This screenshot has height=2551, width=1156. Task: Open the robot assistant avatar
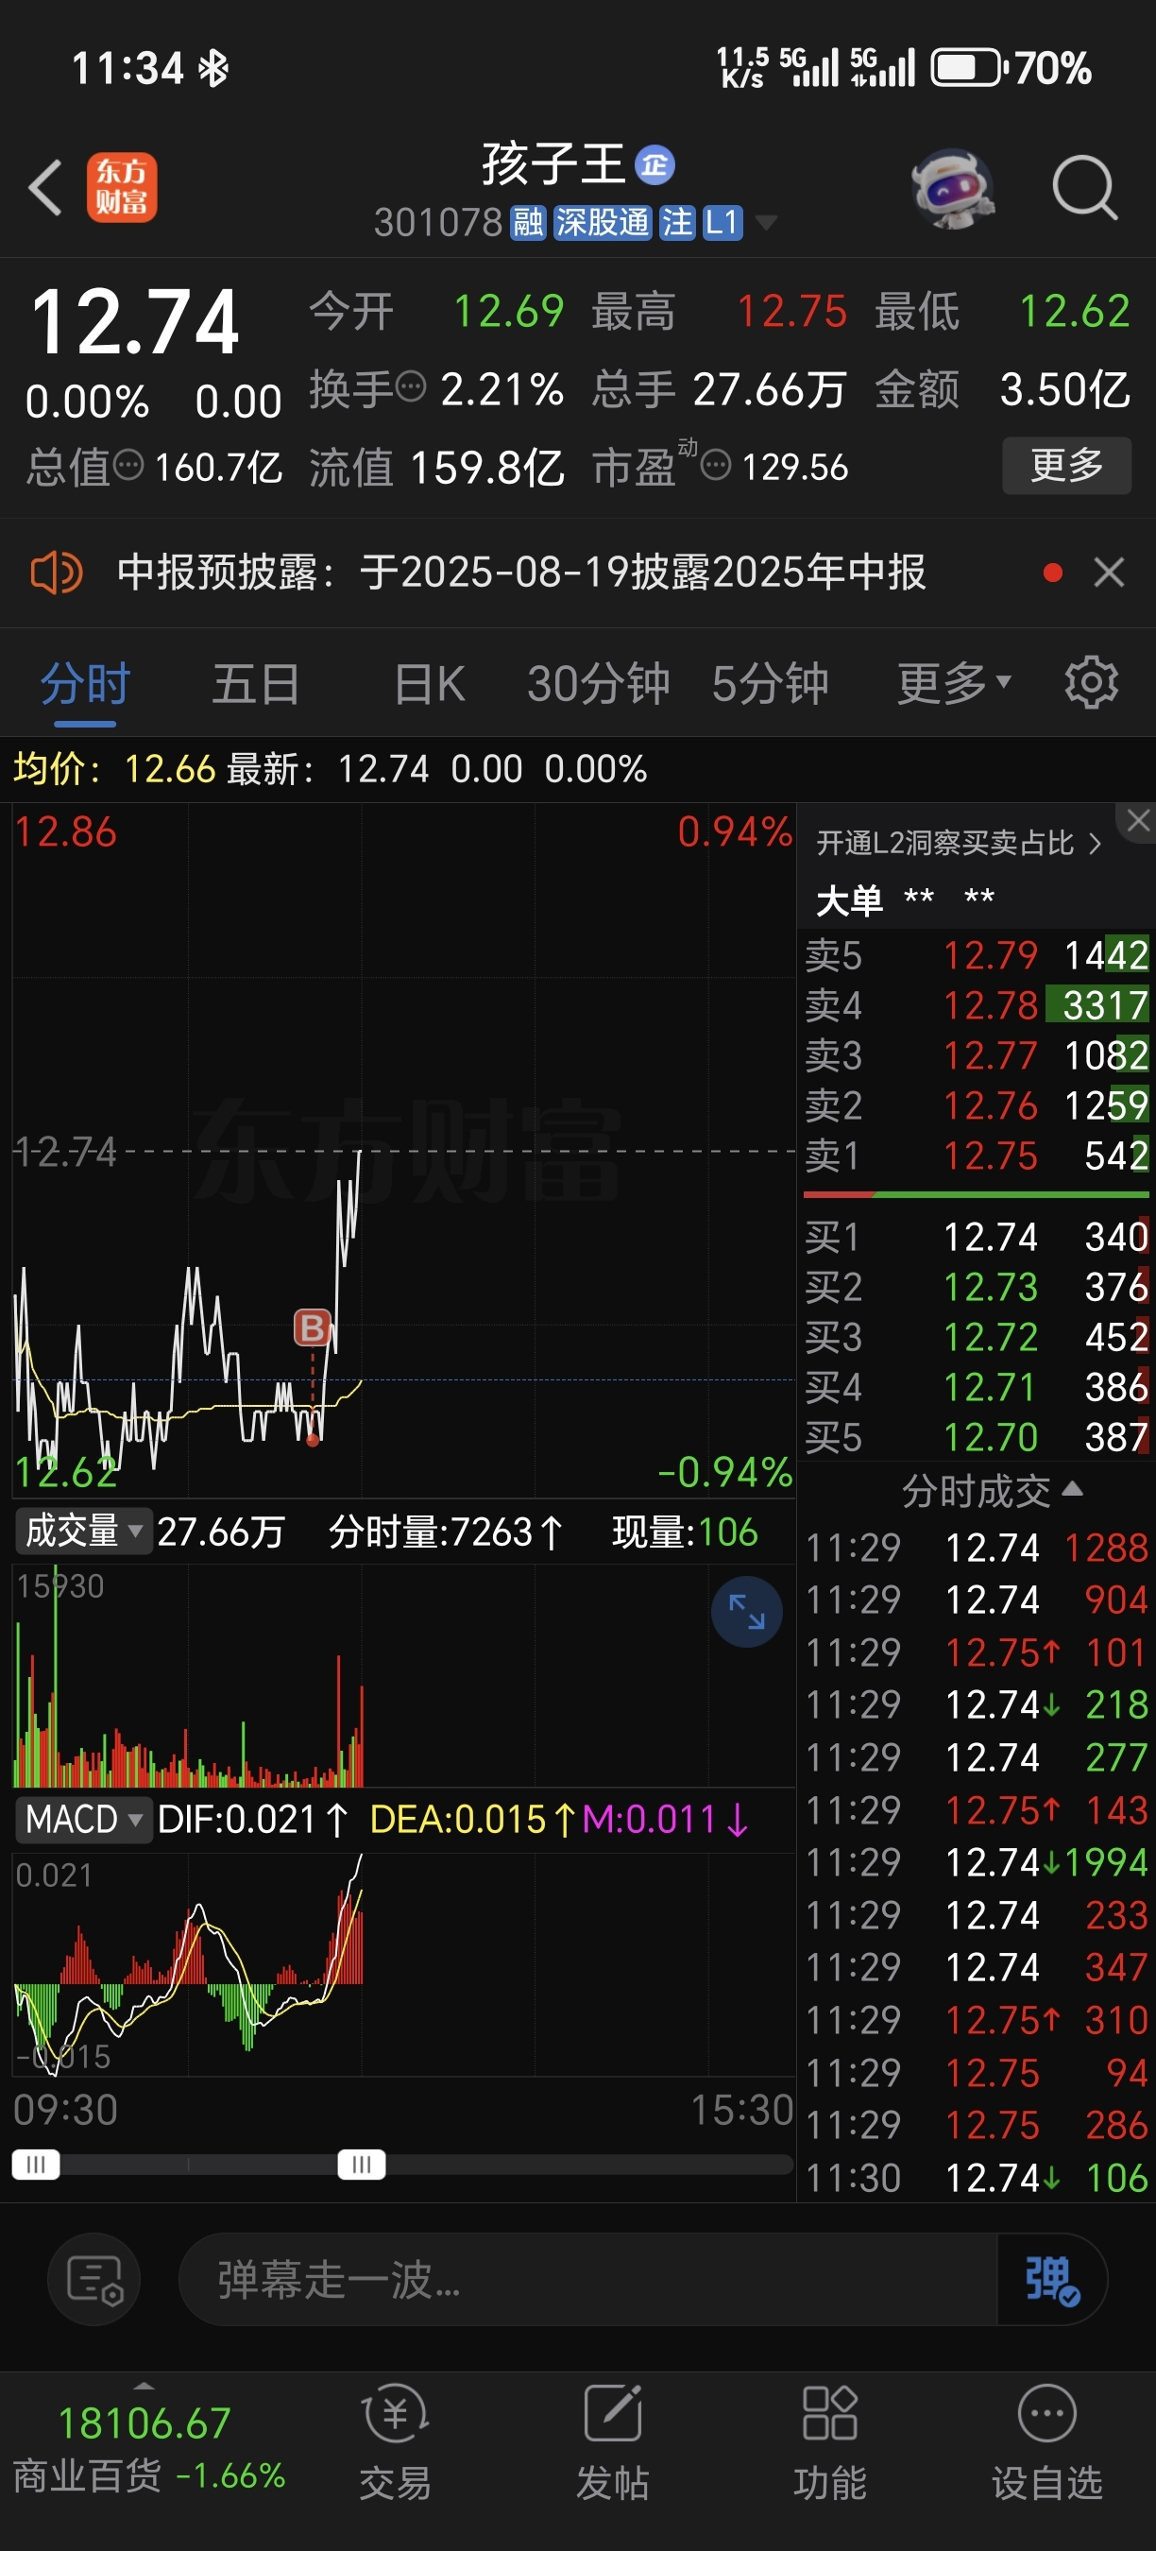pyautogui.click(x=952, y=188)
